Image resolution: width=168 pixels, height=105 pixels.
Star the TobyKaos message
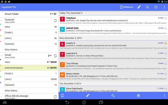(x=166, y=18)
